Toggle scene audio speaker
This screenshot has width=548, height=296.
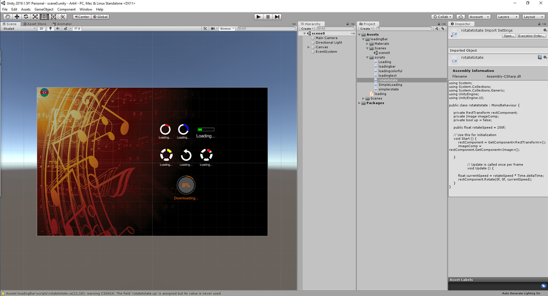pos(58,29)
